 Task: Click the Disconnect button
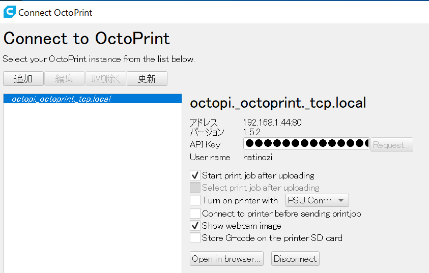click(295, 259)
